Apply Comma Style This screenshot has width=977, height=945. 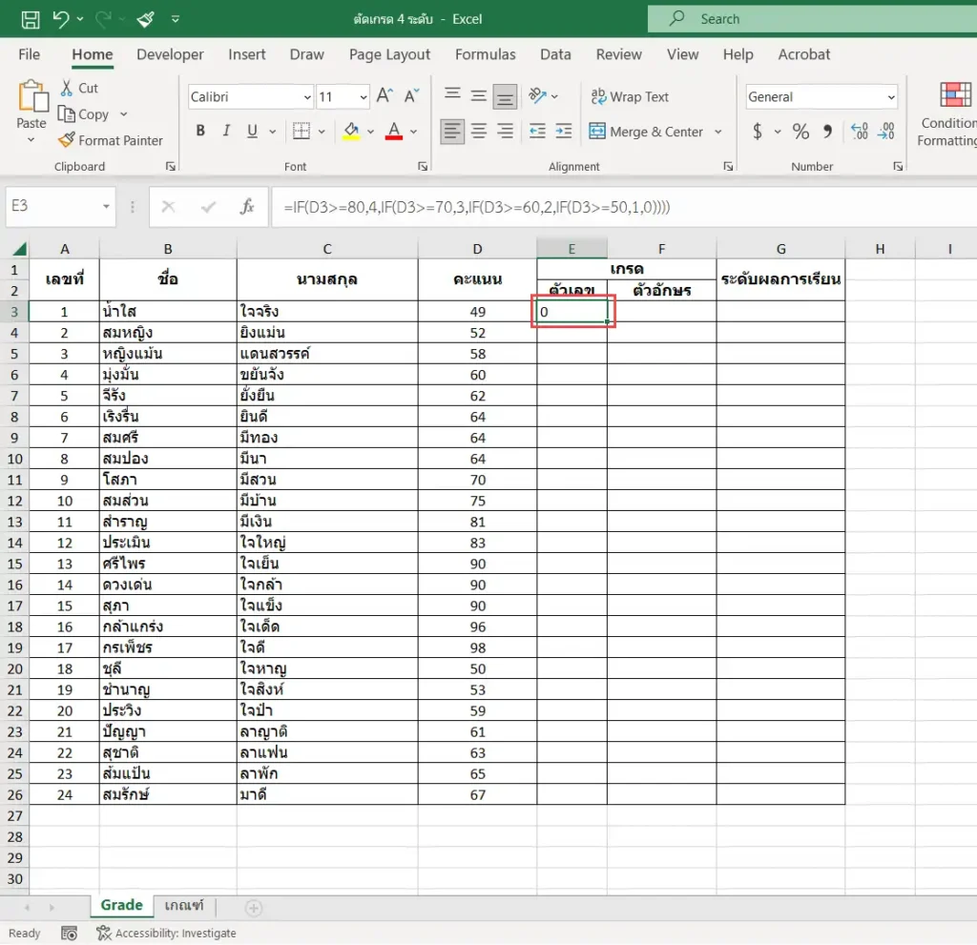(x=827, y=131)
